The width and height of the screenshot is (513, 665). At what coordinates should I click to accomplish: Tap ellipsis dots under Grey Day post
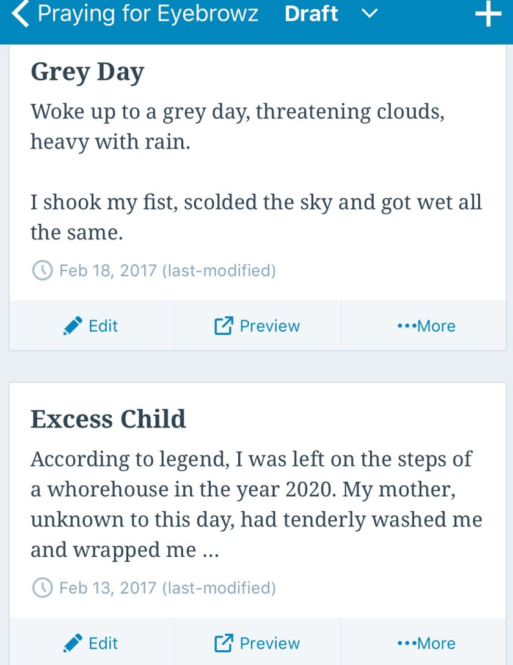pyautogui.click(x=406, y=326)
